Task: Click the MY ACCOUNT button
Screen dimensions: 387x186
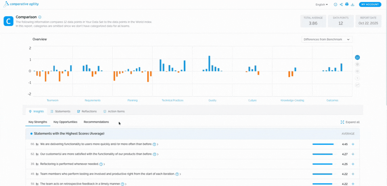Action: point(370,4)
